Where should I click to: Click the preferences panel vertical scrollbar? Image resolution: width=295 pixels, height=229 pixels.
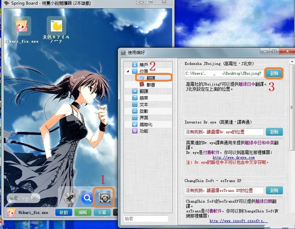(292, 107)
